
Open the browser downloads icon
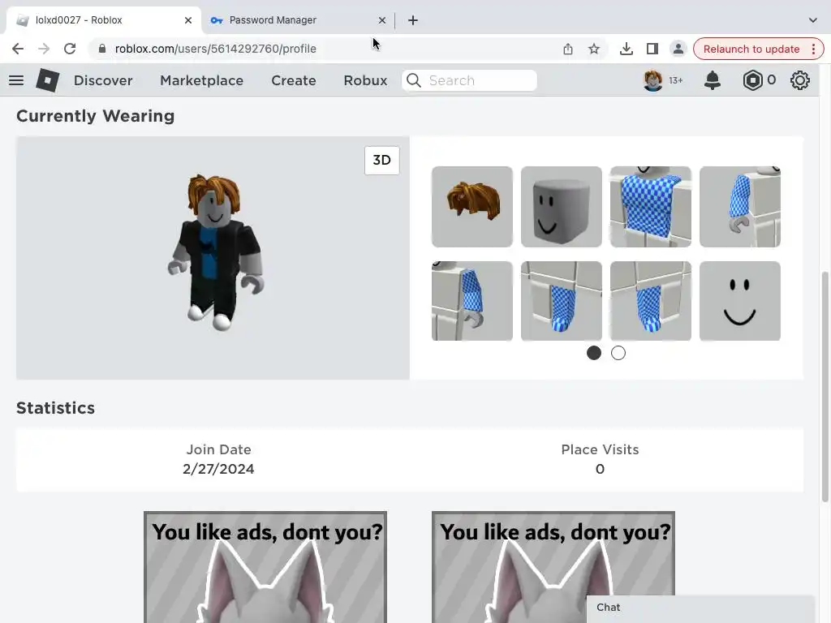(626, 49)
